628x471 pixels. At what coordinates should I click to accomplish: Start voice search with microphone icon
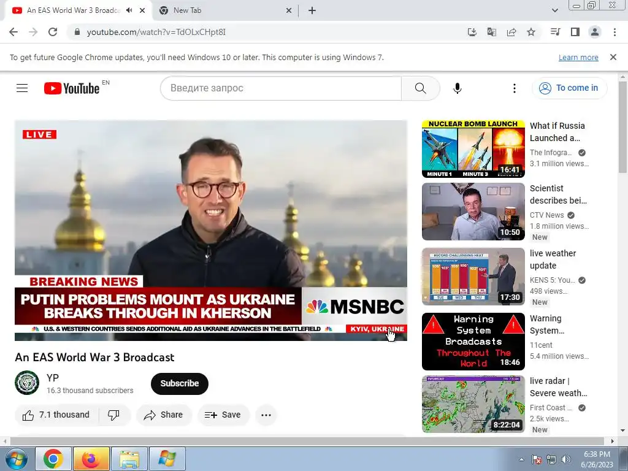click(x=458, y=88)
